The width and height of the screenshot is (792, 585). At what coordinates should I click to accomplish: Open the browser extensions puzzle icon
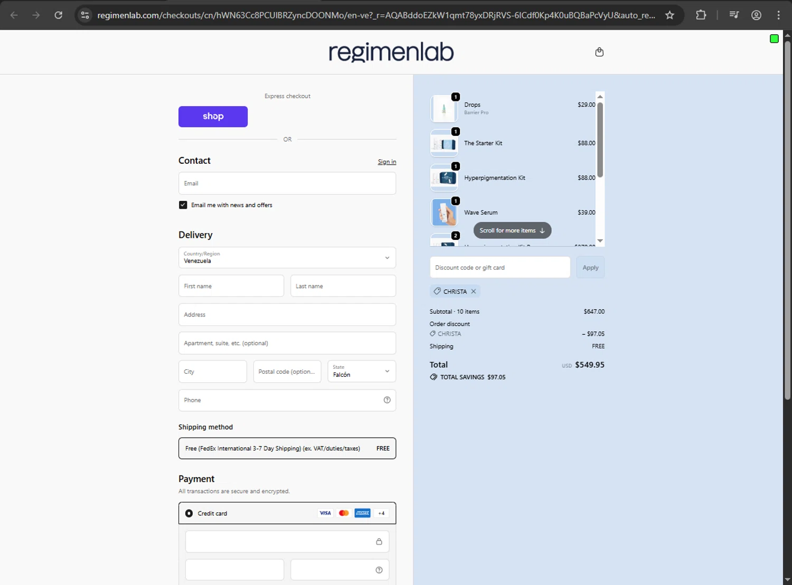click(701, 15)
